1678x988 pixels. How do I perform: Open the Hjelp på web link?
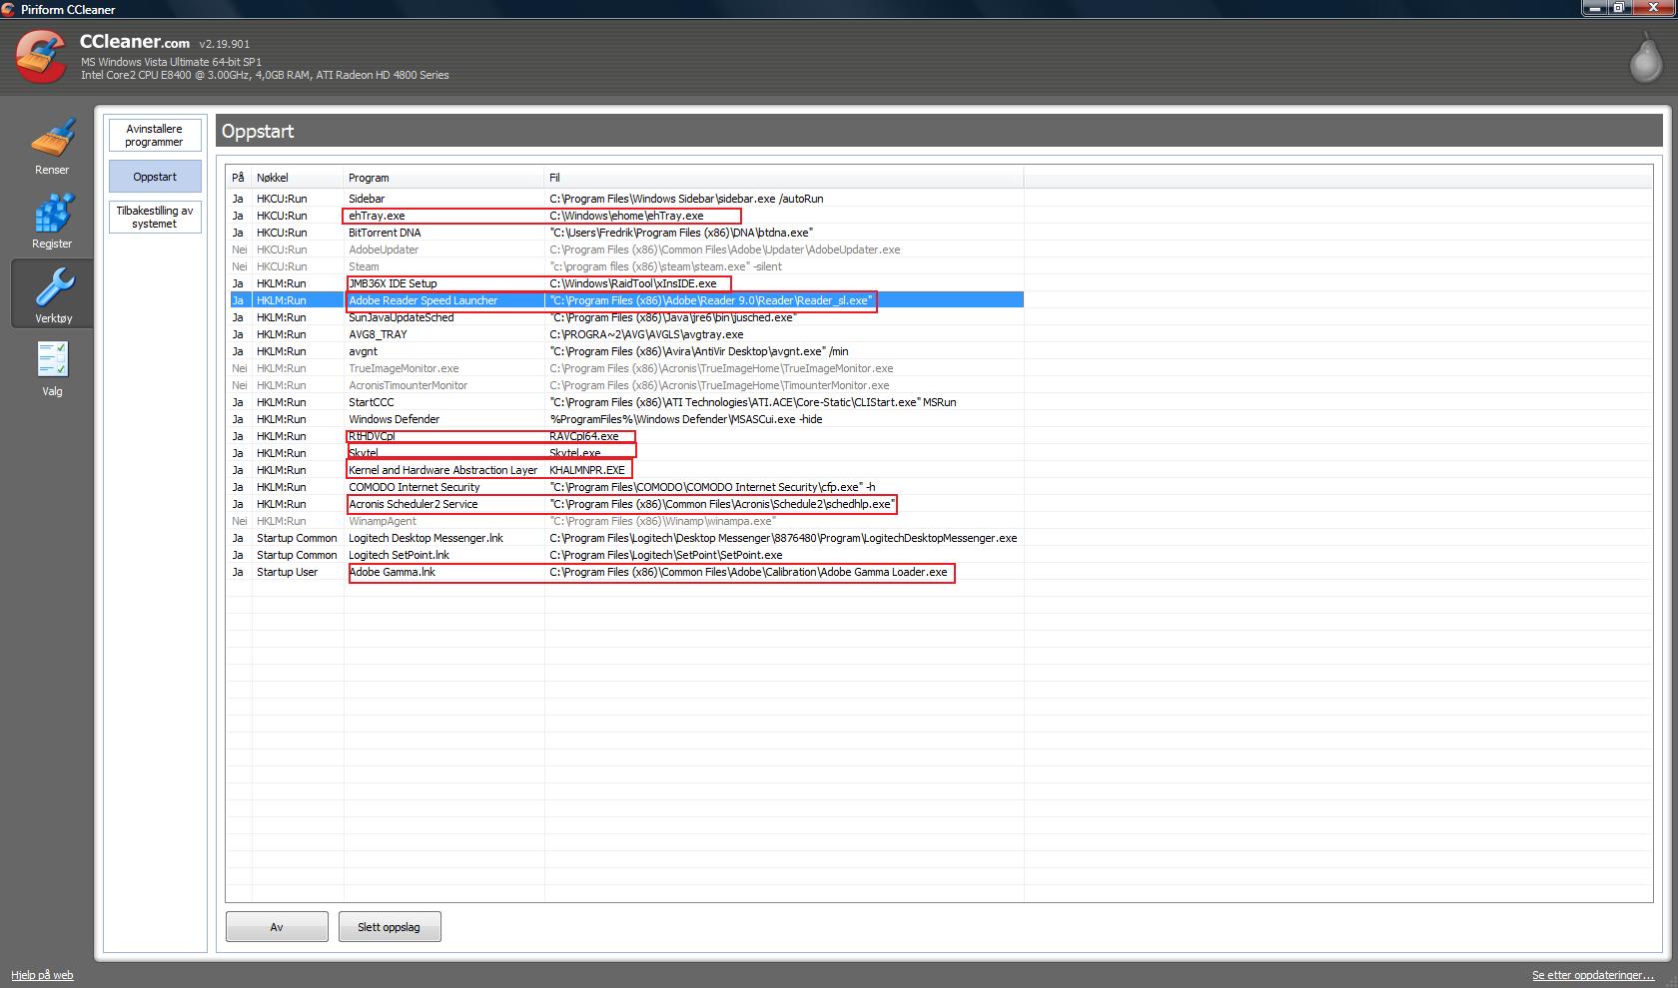click(x=42, y=975)
